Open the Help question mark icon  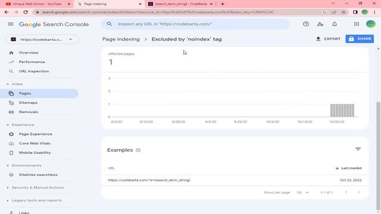[x=305, y=24]
